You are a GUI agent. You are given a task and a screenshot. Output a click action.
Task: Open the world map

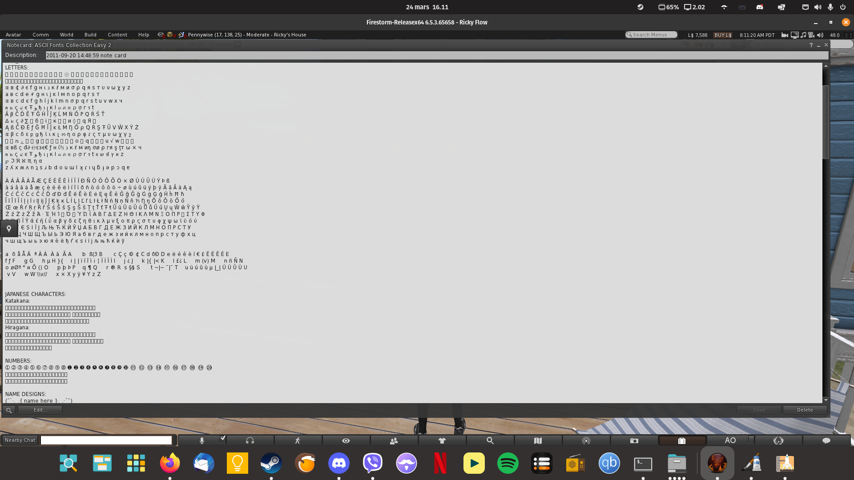click(x=538, y=440)
